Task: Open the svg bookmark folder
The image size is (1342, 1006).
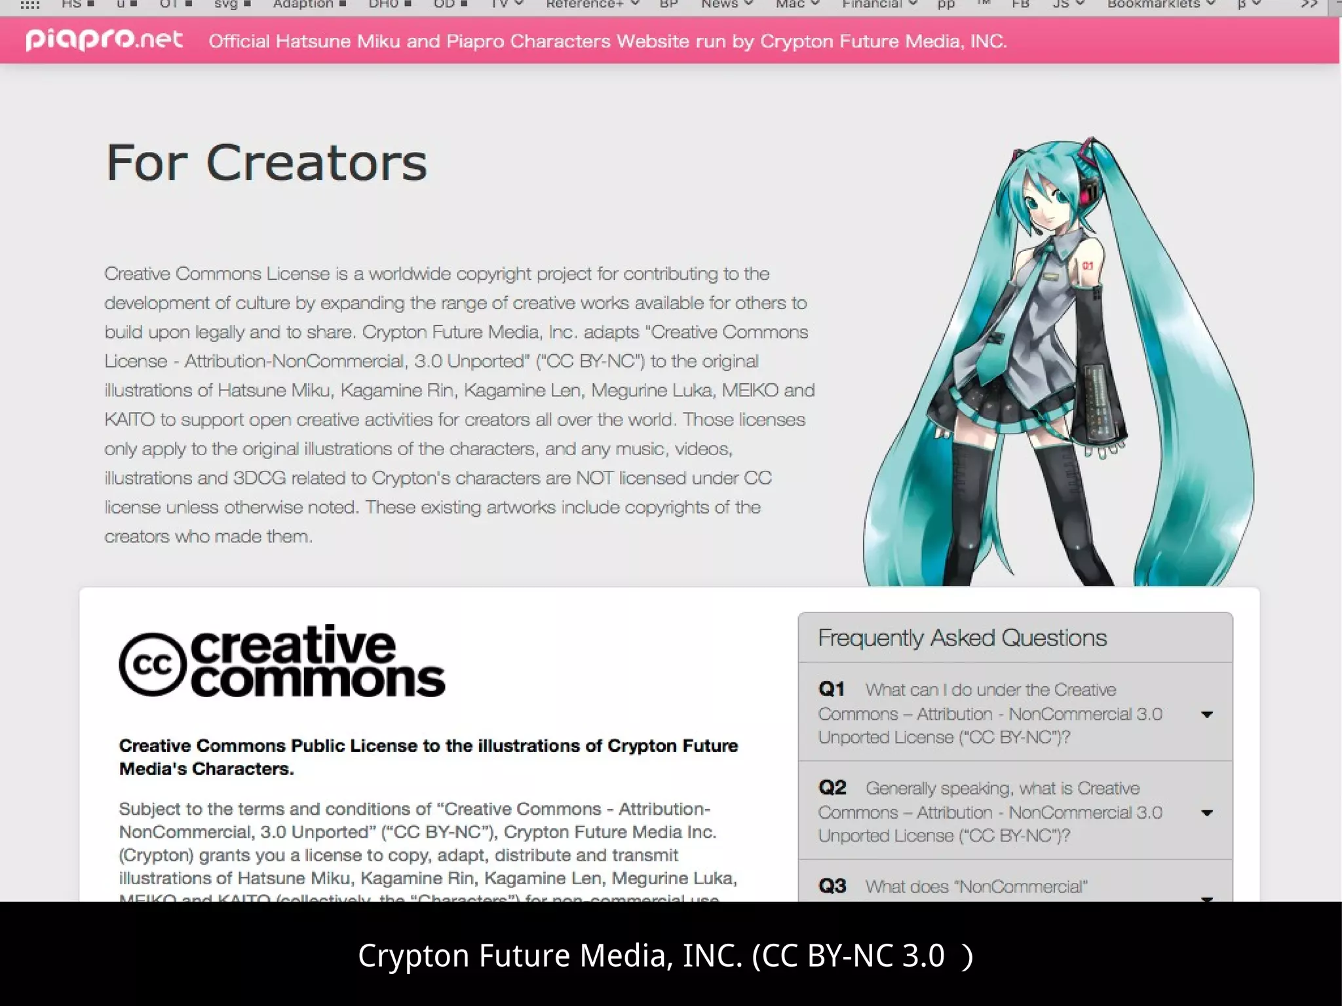Action: point(233,5)
